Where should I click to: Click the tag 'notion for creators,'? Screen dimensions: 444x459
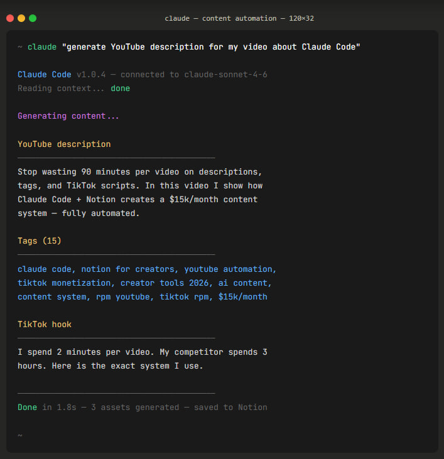pos(130,269)
